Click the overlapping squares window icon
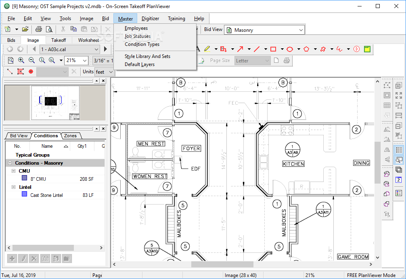 click(399, 170)
